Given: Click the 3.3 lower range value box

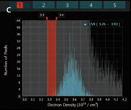Looking at the screenshot, I should [42, 15].
